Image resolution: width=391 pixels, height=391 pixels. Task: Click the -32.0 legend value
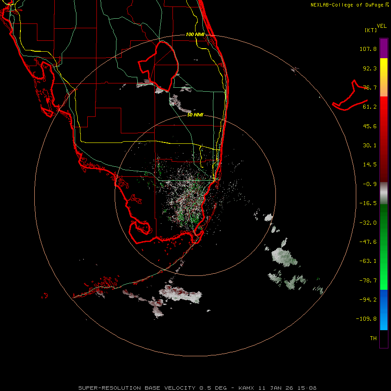pyautogui.click(x=368, y=223)
